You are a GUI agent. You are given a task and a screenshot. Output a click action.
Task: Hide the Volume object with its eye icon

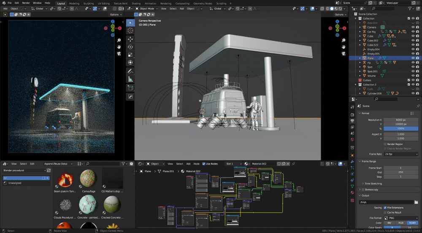[x=413, y=76]
